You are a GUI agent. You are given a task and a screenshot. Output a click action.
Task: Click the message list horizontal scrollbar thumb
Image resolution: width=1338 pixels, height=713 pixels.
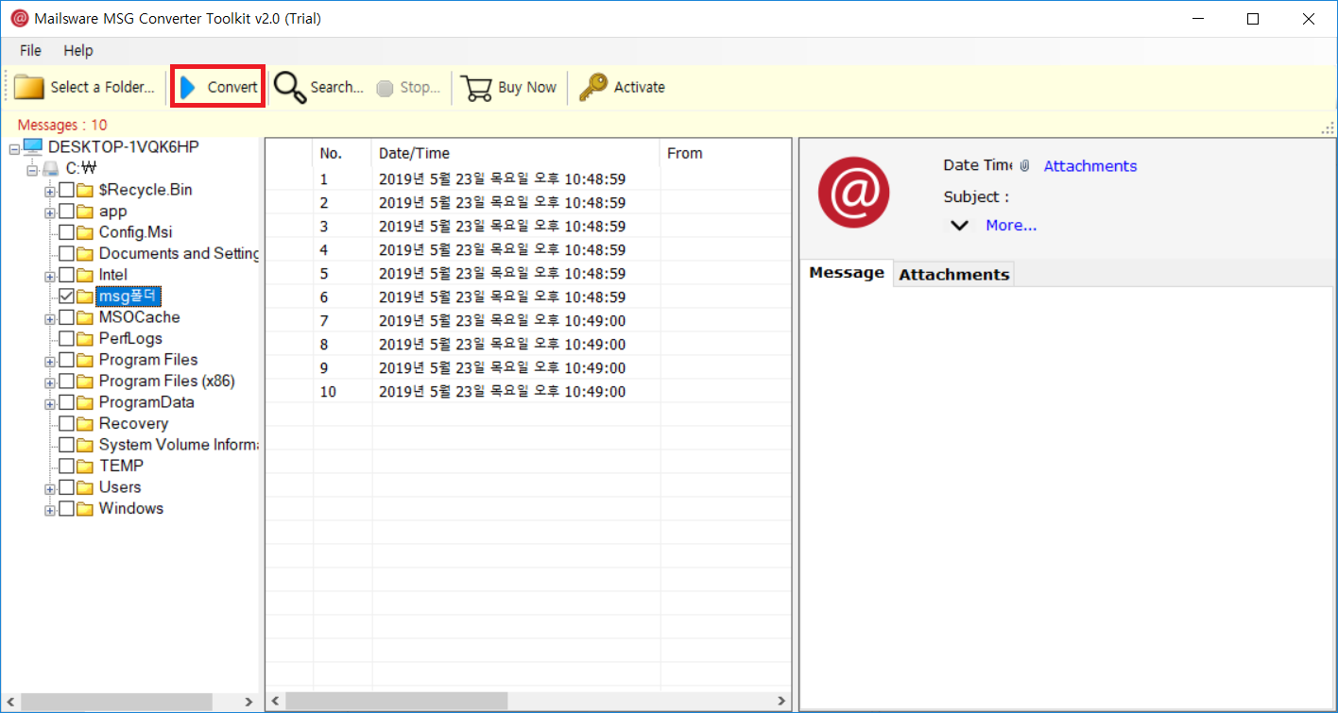[396, 702]
